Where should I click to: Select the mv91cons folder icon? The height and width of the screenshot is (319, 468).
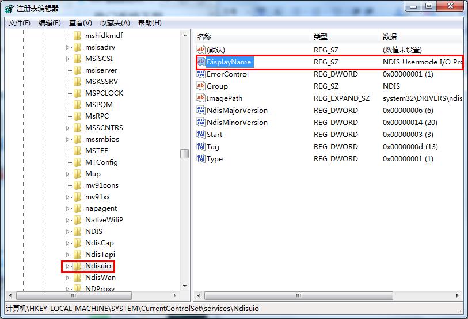pyautogui.click(x=77, y=185)
